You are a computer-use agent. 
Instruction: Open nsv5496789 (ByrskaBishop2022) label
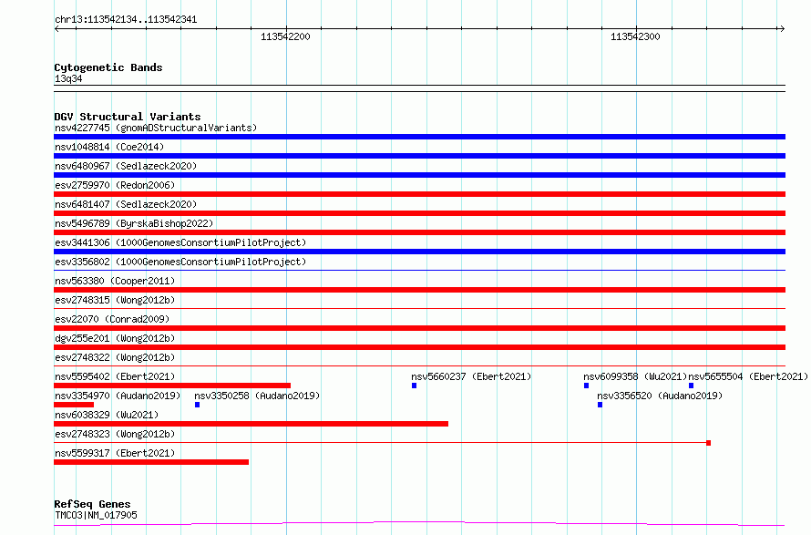point(134,223)
